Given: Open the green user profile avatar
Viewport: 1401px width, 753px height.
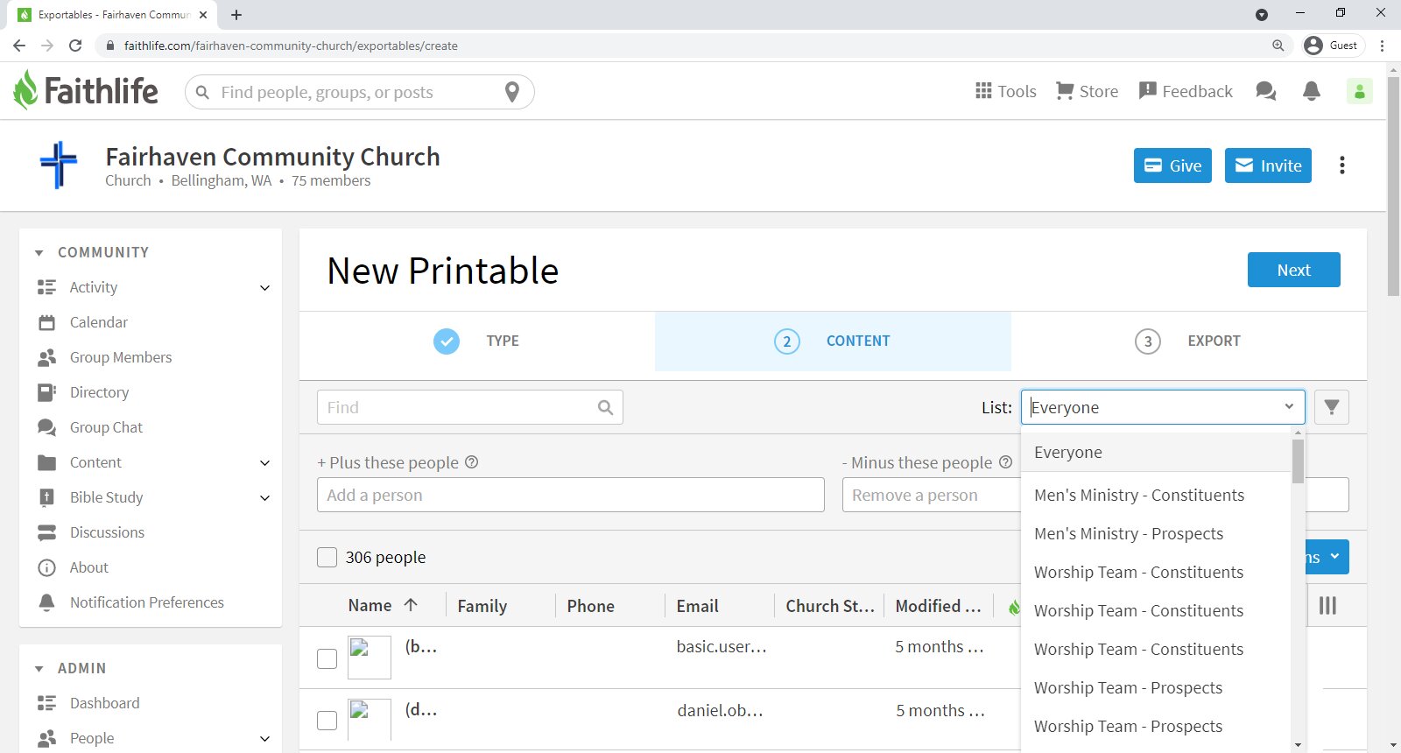Looking at the screenshot, I should [x=1360, y=91].
